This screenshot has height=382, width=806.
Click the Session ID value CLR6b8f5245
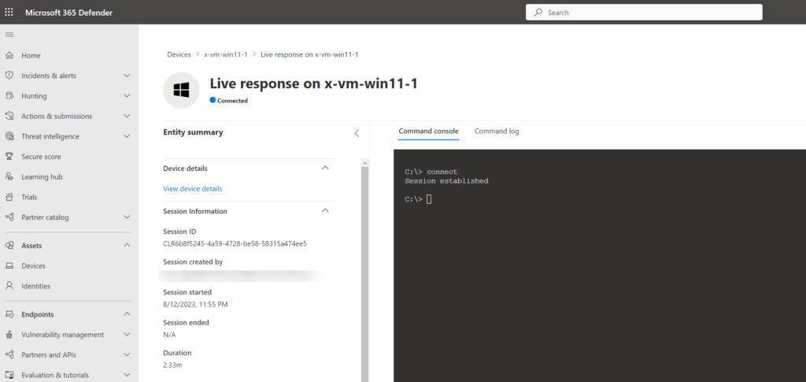(235, 243)
